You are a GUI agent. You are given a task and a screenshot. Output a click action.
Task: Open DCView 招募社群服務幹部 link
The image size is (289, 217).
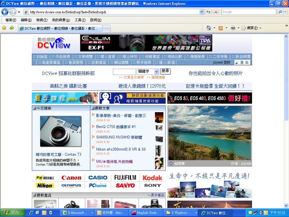click(x=68, y=73)
